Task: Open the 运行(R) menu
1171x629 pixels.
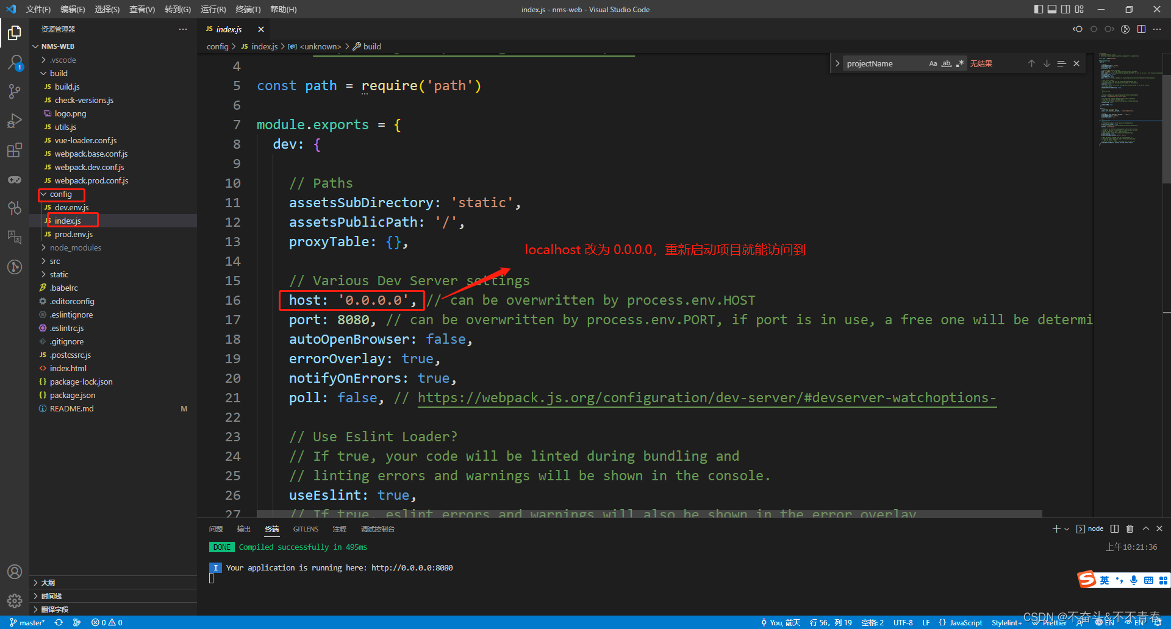Action: coord(213,9)
